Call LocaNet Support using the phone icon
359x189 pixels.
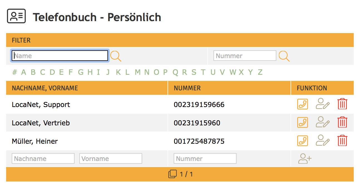(x=303, y=104)
